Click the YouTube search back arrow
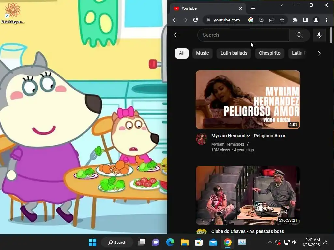The image size is (334, 250). (176, 35)
